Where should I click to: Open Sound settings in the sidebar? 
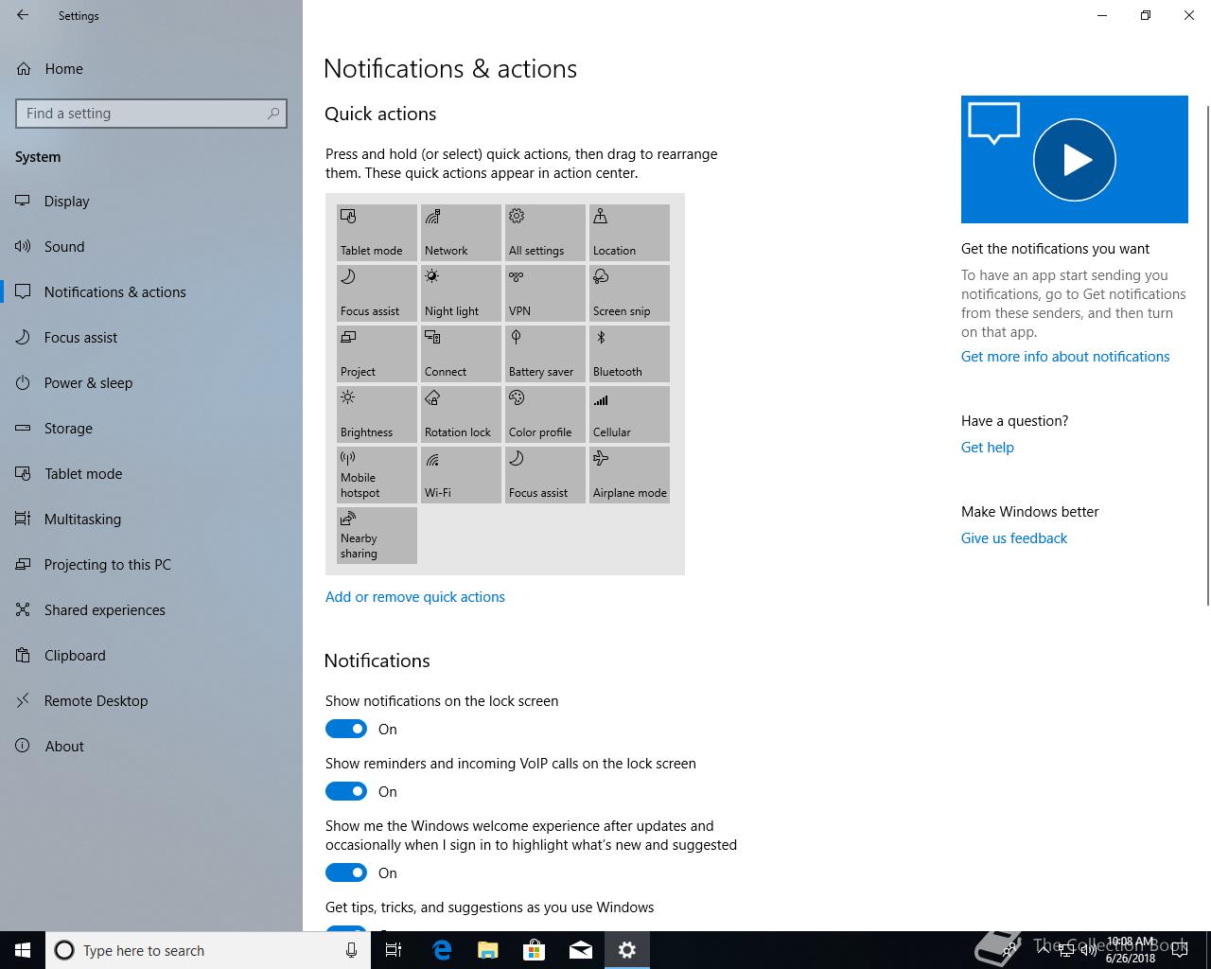point(151,246)
